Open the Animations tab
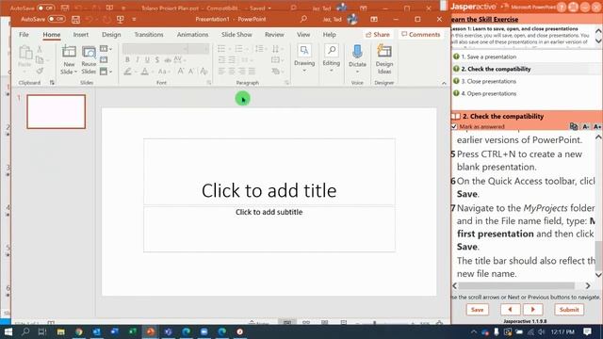 coord(192,35)
